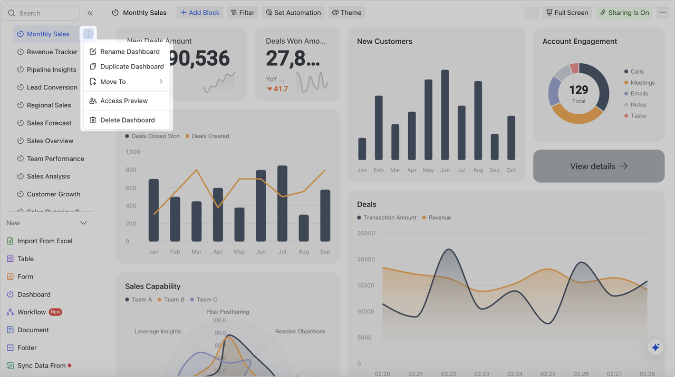Click Add Block button
Image resolution: width=675 pixels, height=377 pixels.
[x=200, y=13]
